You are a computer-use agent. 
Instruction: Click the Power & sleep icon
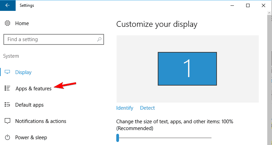pos(7,137)
